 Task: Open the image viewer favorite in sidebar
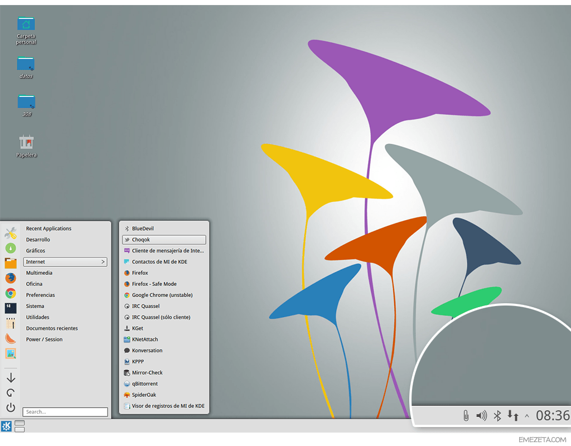(11, 353)
